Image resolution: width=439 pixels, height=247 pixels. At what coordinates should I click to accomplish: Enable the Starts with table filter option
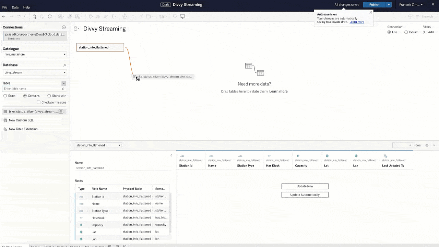[49, 96]
